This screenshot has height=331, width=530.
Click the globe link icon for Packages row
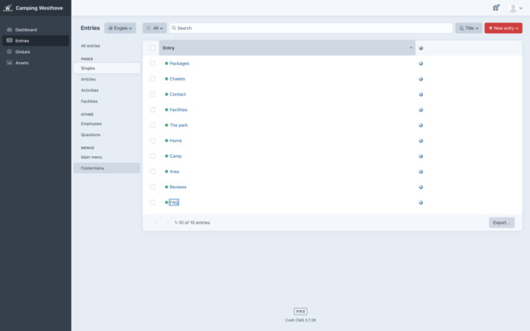(x=421, y=64)
